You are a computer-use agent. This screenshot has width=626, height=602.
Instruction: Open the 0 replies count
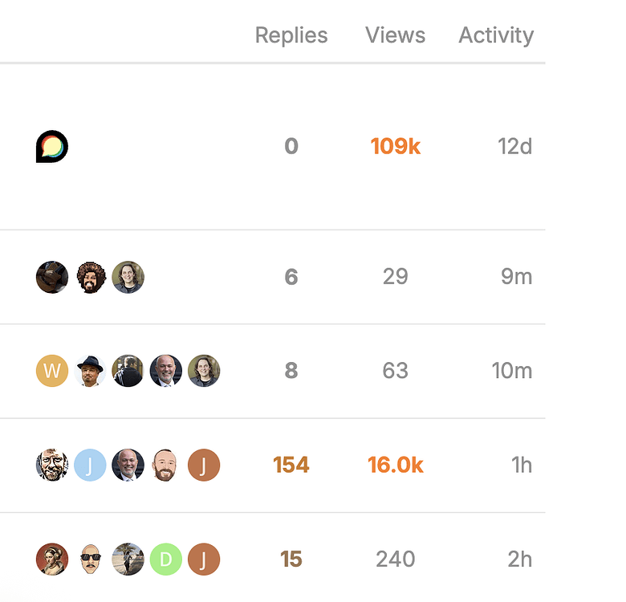tap(291, 147)
